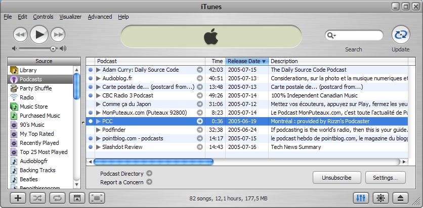
Task: Click the Update podcasts icon
Action: click(x=401, y=35)
